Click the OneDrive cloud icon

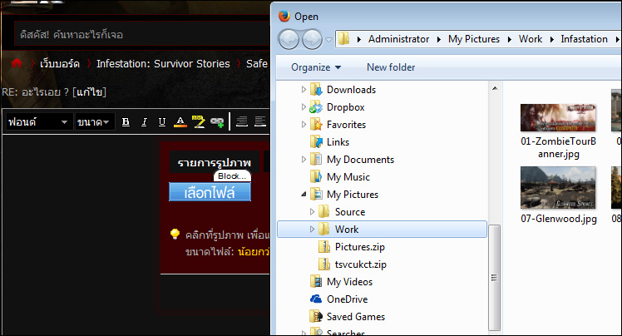316,299
